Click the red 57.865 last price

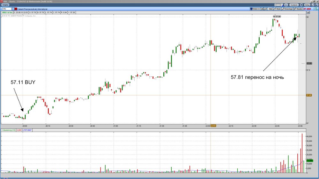pos(307,9)
